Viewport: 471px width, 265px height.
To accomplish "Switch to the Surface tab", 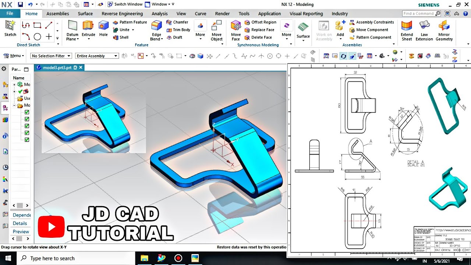I will pyautogui.click(x=85, y=14).
